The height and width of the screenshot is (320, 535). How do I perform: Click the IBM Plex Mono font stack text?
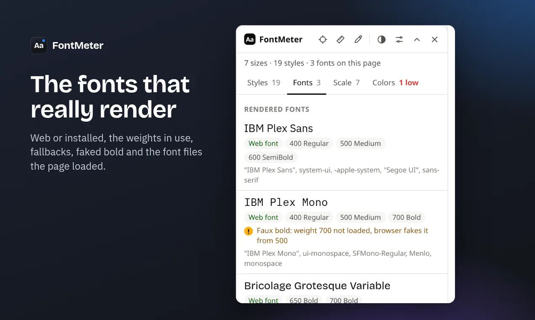point(338,259)
